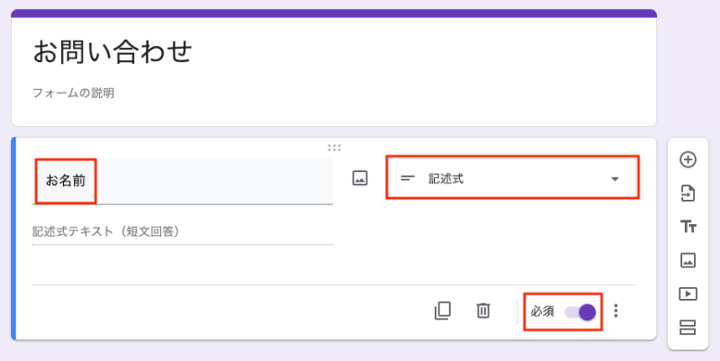Open the question's three-dot options menu
The height and width of the screenshot is (361, 720).
[x=616, y=311]
